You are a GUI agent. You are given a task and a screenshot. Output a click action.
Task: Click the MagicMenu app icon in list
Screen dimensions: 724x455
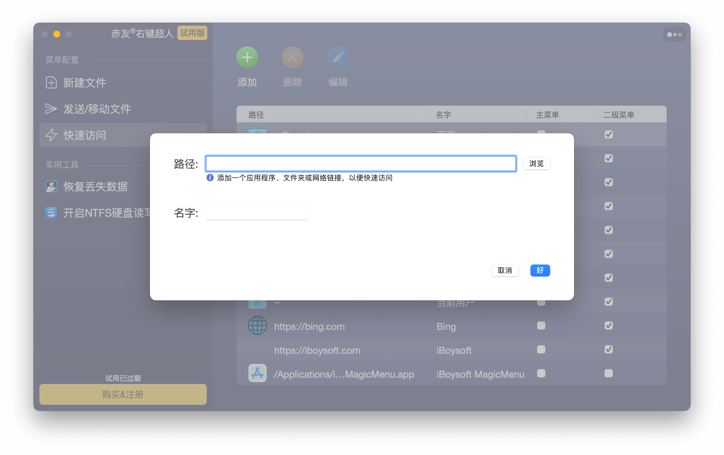pyautogui.click(x=257, y=373)
